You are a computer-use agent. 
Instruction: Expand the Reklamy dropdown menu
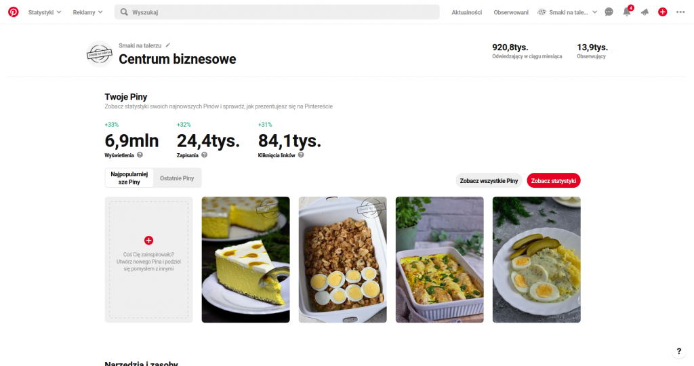click(x=87, y=12)
